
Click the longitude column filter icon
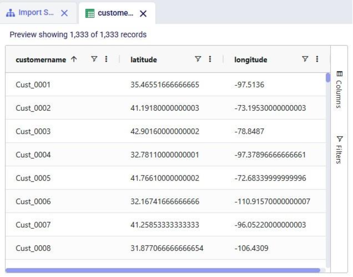(x=305, y=59)
